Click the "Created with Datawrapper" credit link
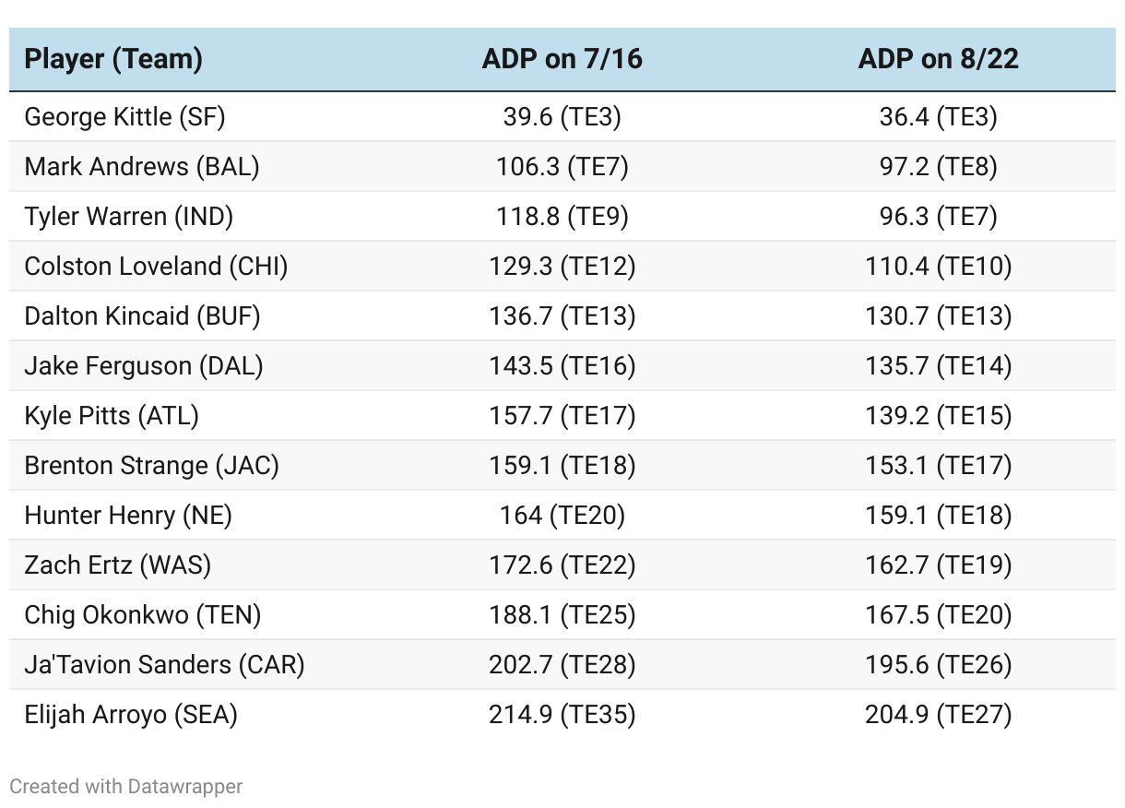Viewport: 1125px width, 808px height. pos(126,787)
